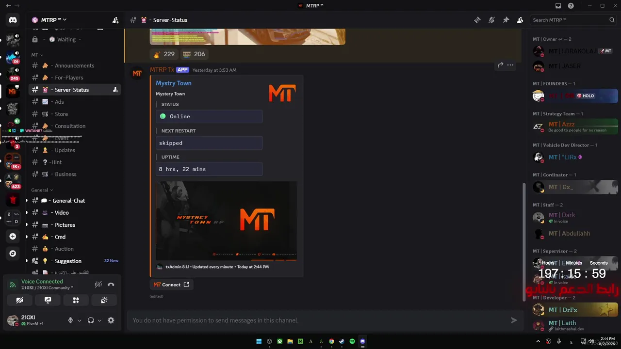Screen dimensions: 621x349
Task: Open MT | DrFx member profile
Action: tap(575, 310)
